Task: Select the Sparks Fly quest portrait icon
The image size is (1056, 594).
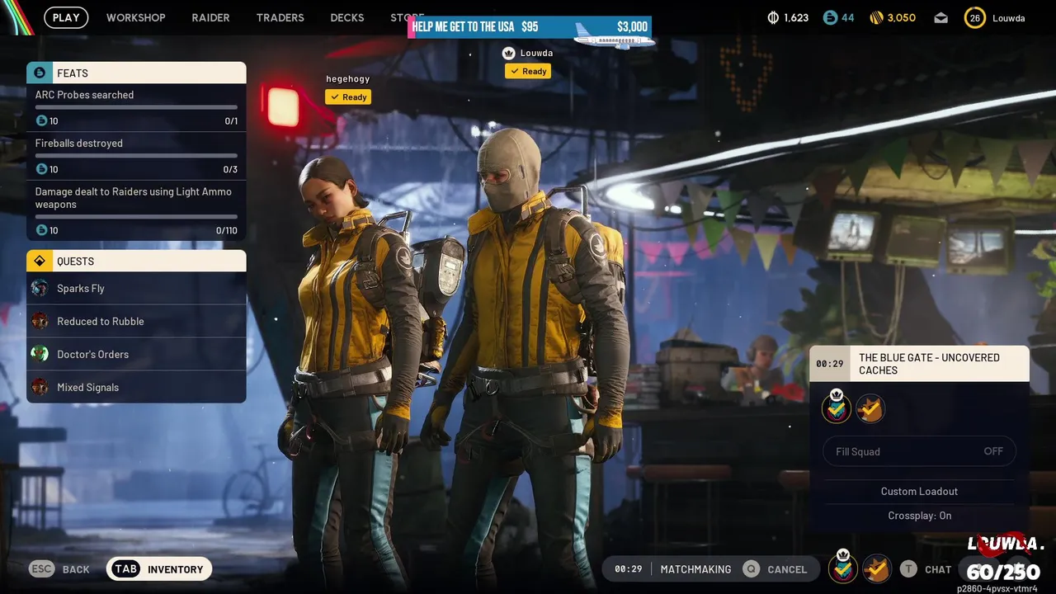Action: pos(40,288)
